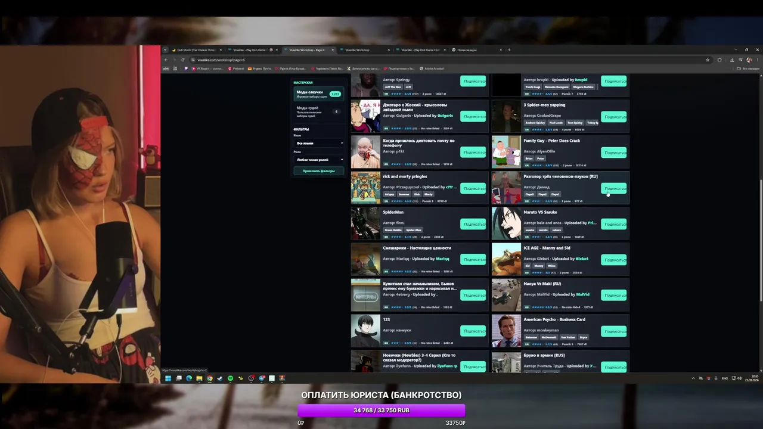Viewport: 763px width, 429px height.
Task: Open the Pinterest bookmark
Action: [x=237, y=69]
